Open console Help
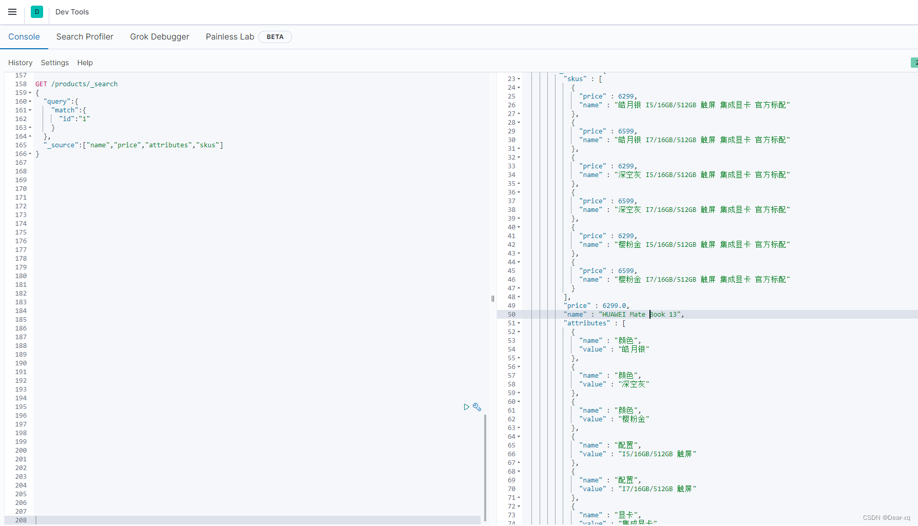 coord(85,63)
